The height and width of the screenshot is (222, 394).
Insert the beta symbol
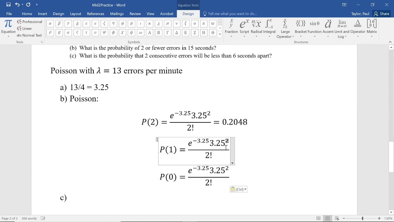pyautogui.click(x=59, y=23)
